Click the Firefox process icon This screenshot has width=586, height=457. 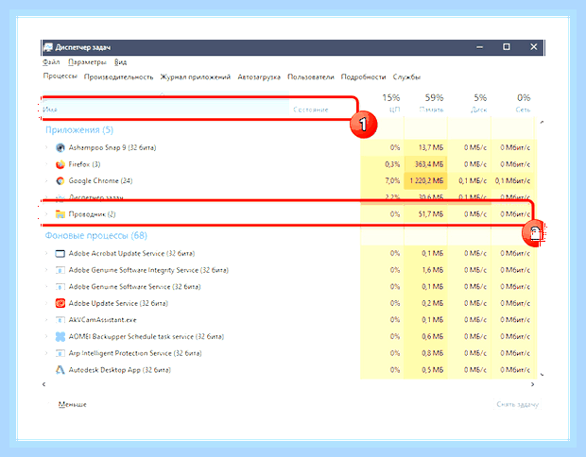[x=60, y=164]
